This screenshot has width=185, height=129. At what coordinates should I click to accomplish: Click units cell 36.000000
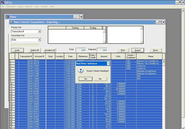(x=118, y=89)
